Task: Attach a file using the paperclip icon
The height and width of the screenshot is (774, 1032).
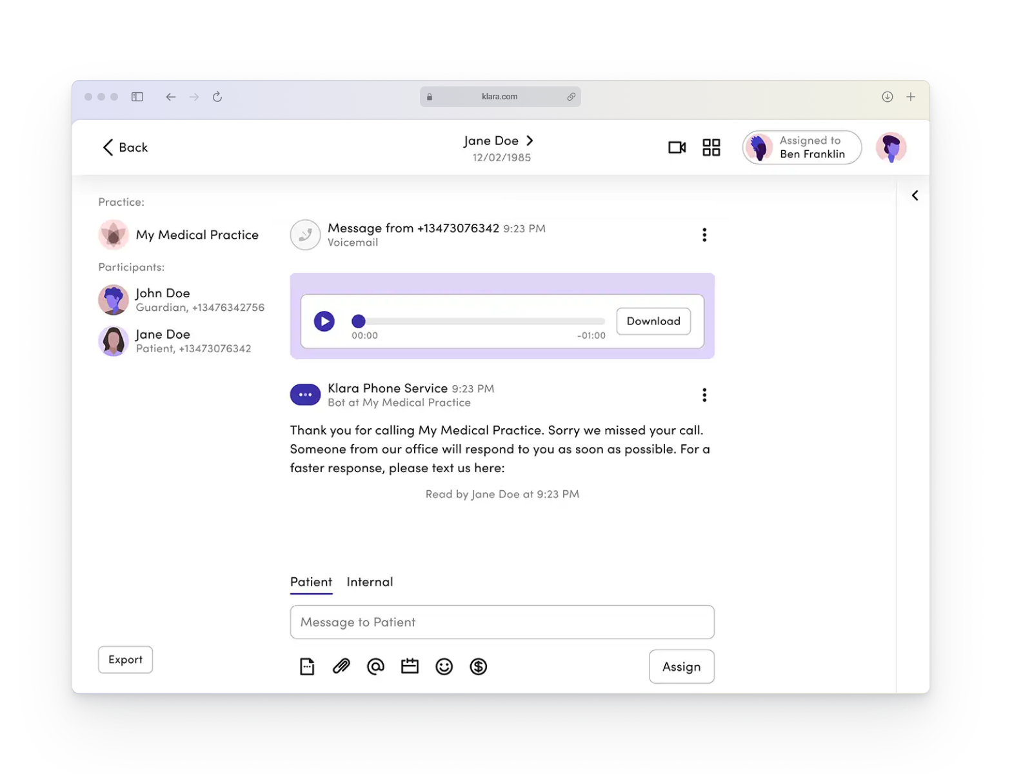Action: (341, 666)
